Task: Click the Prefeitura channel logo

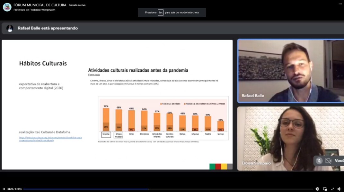Action: pos(7,7)
